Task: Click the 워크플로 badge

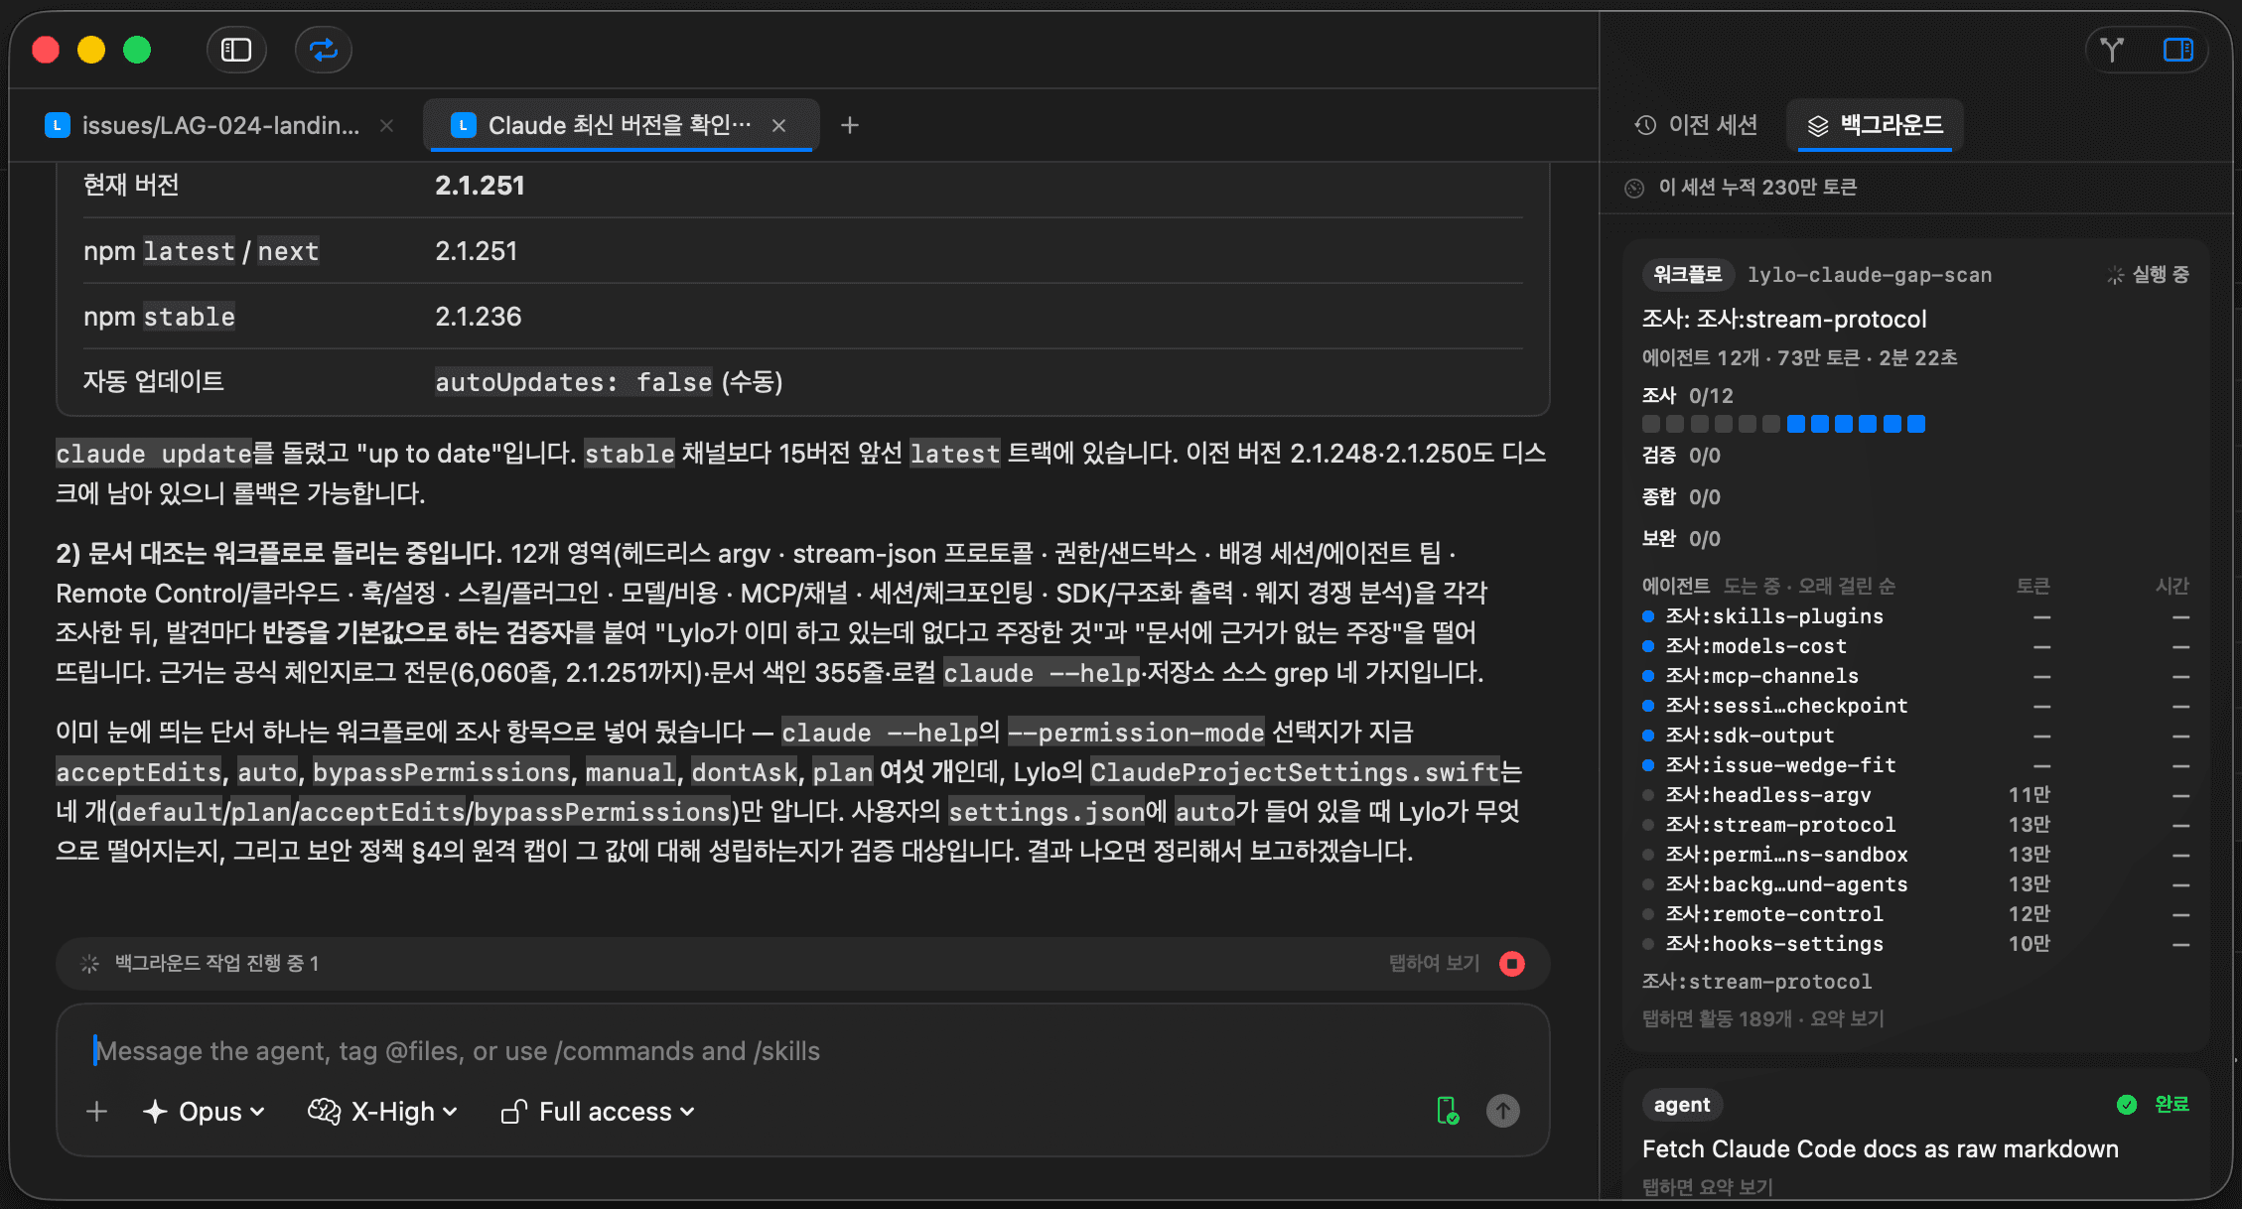Action: [x=1688, y=275]
